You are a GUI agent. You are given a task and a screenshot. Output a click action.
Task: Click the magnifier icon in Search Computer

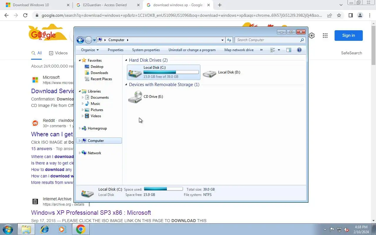coord(302,40)
